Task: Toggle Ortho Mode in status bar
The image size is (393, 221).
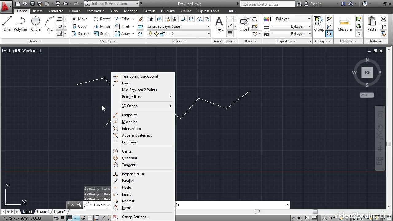Action: pos(76,218)
